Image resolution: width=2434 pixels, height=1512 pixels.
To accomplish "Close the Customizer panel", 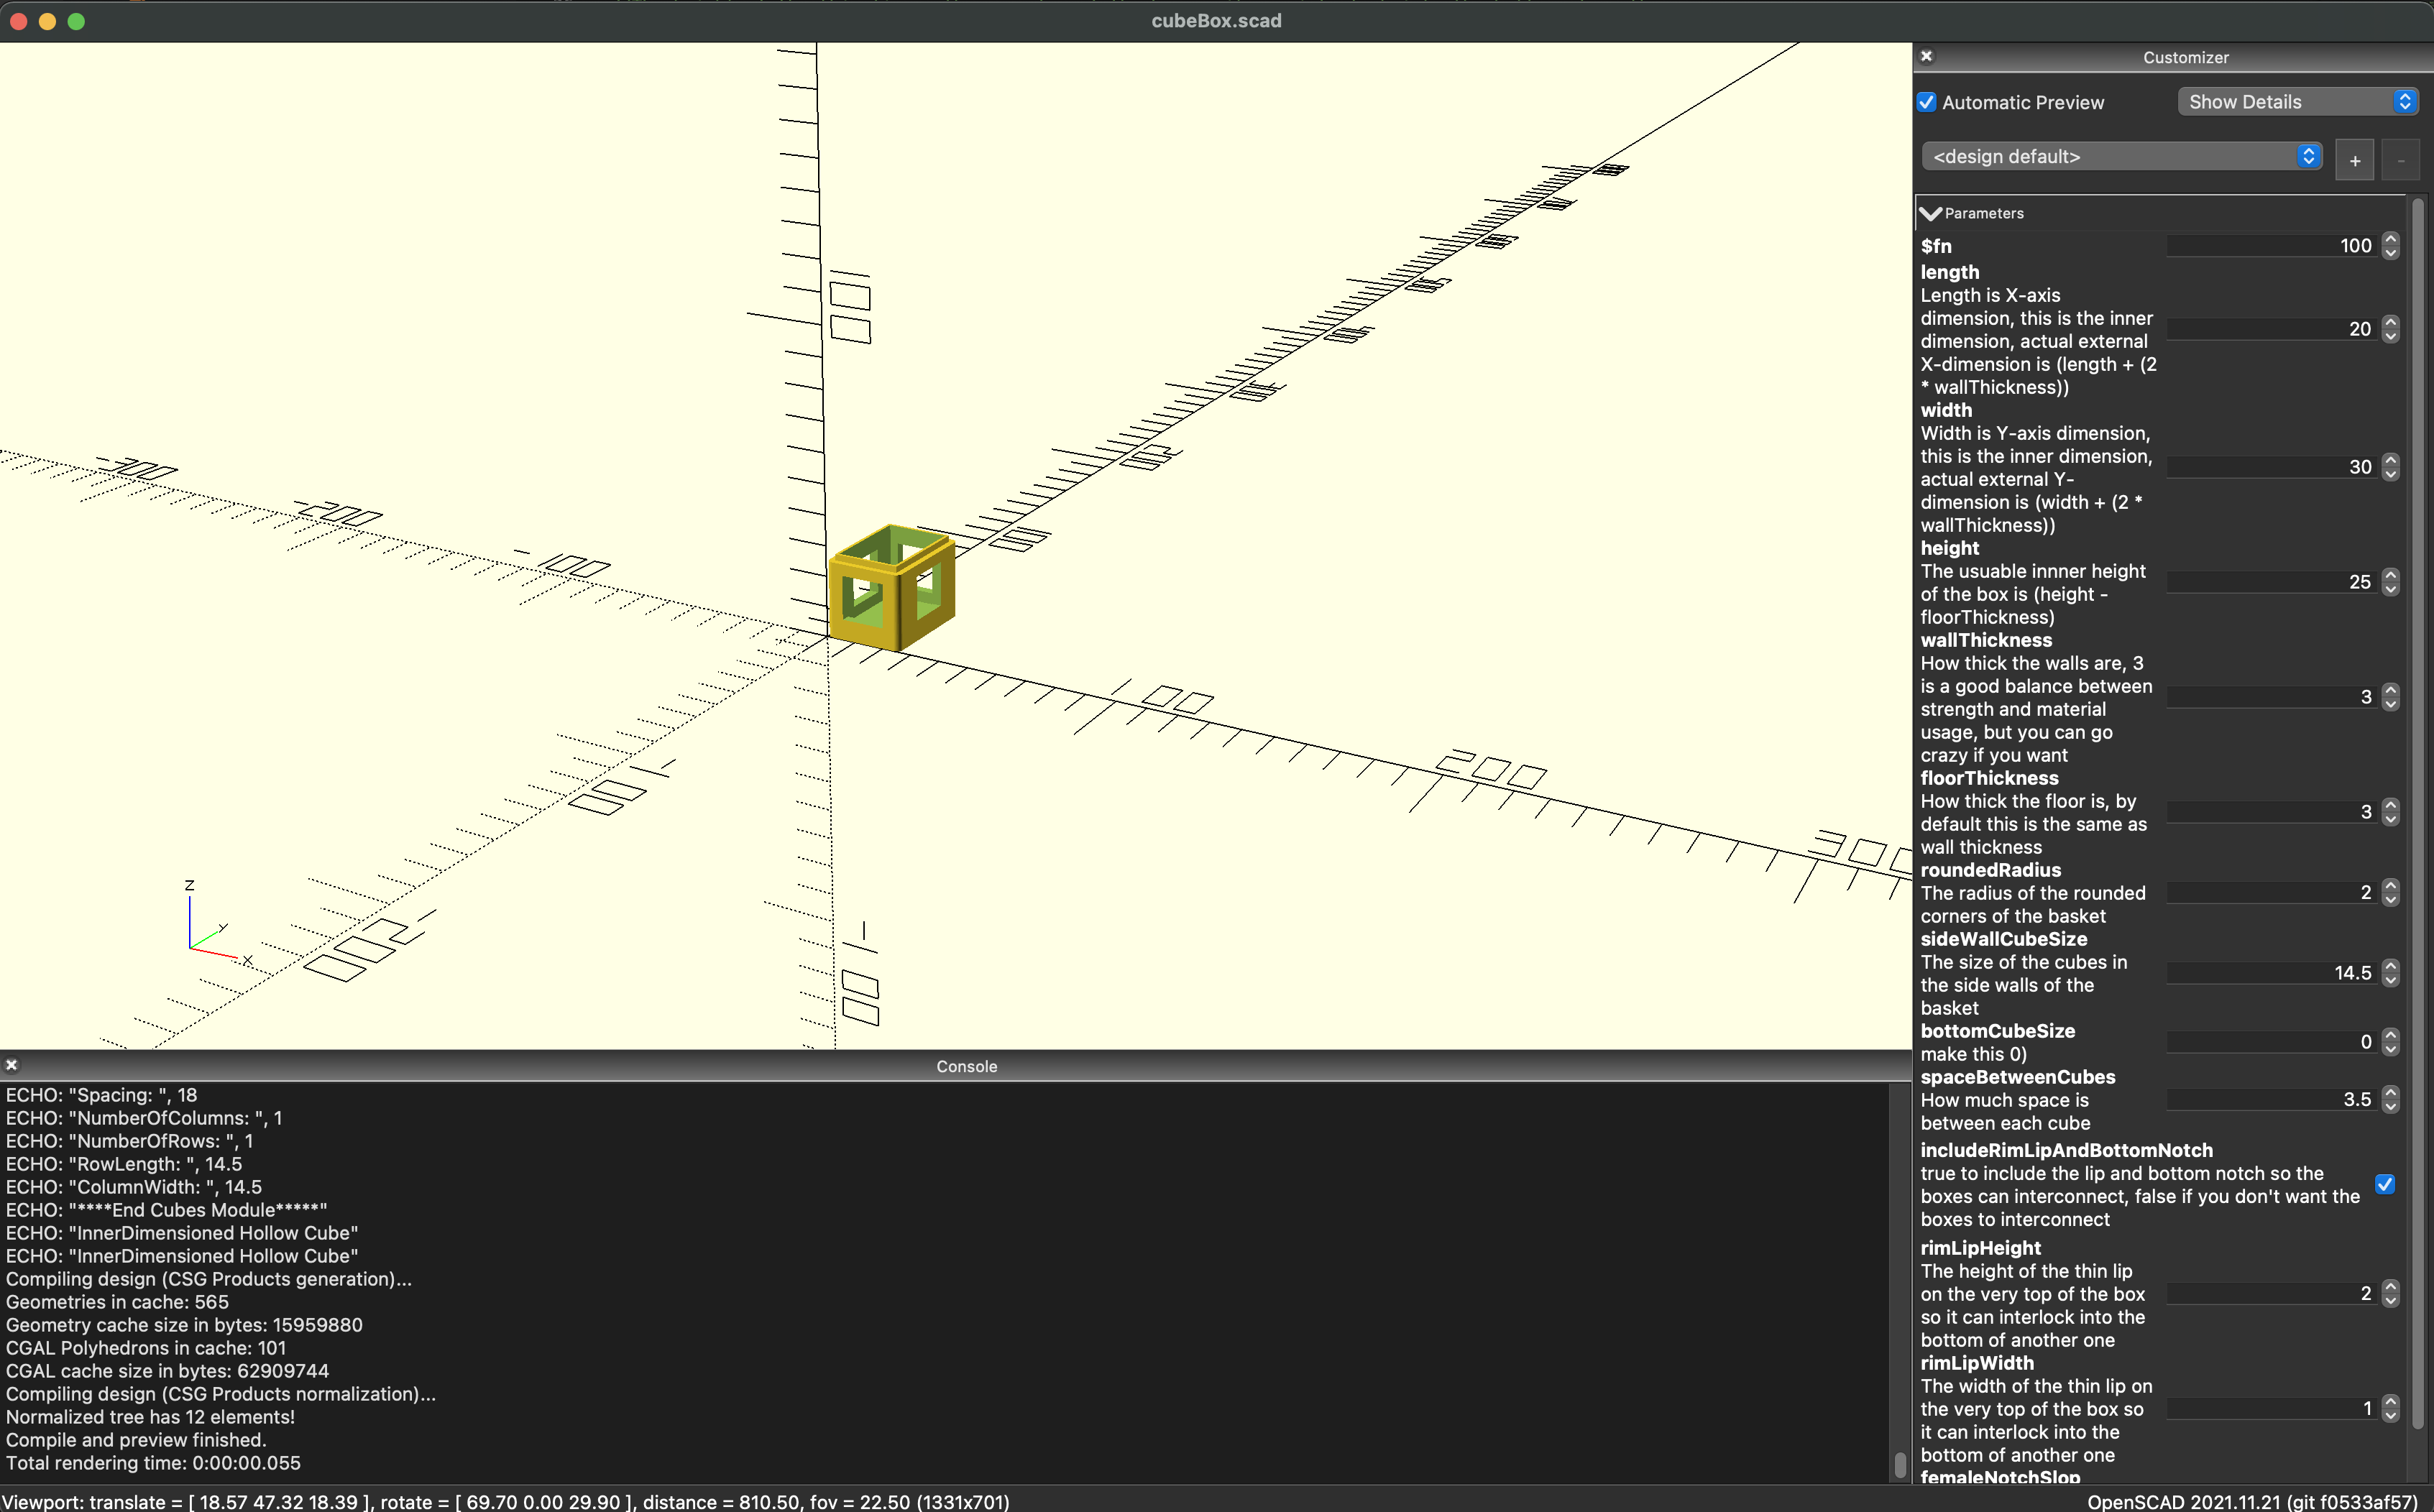I will pyautogui.click(x=1927, y=56).
